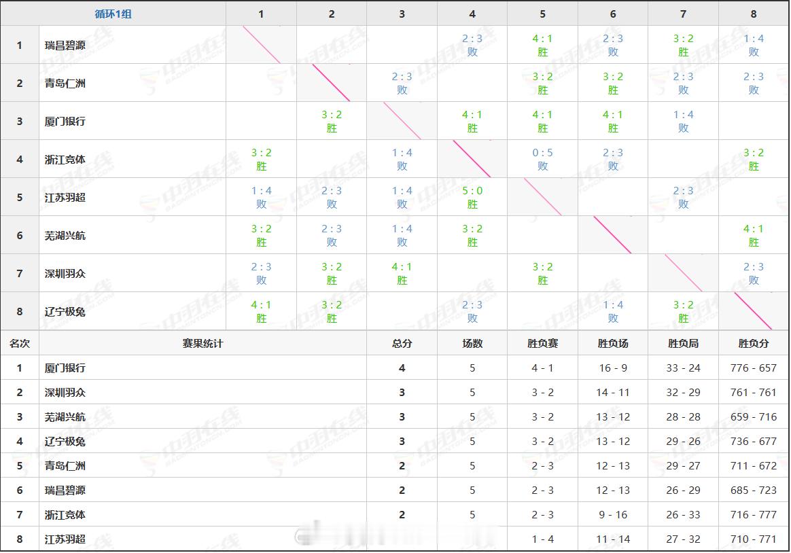Click 江苏羽超's 2:3 败 result against team 7
The width and height of the screenshot is (791, 553).
[683, 197]
